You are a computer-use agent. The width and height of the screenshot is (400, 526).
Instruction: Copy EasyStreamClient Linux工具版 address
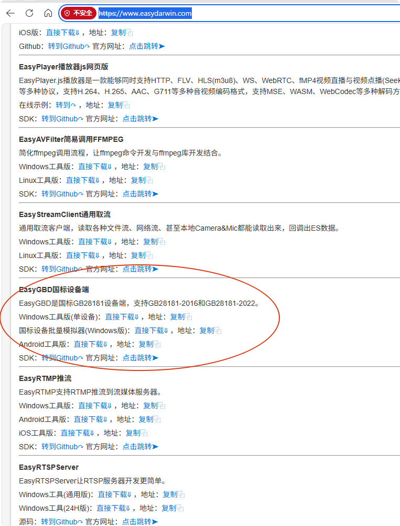pos(142,255)
